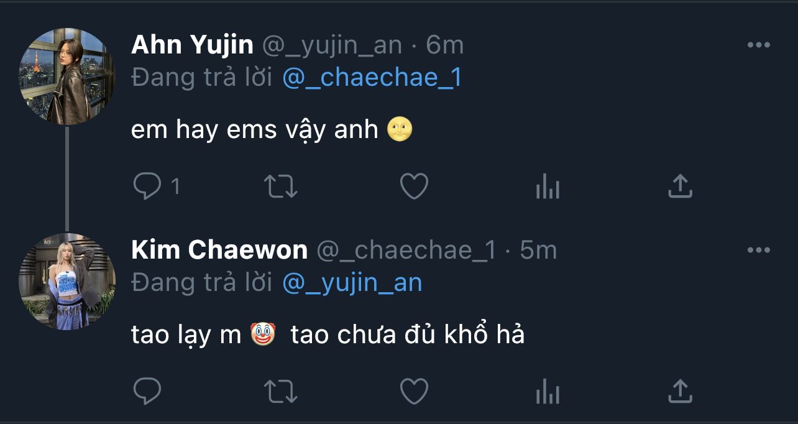Screen dimensions: 798x424
Task: View analytics for Kim Chaewon's tweet
Action: click(548, 392)
